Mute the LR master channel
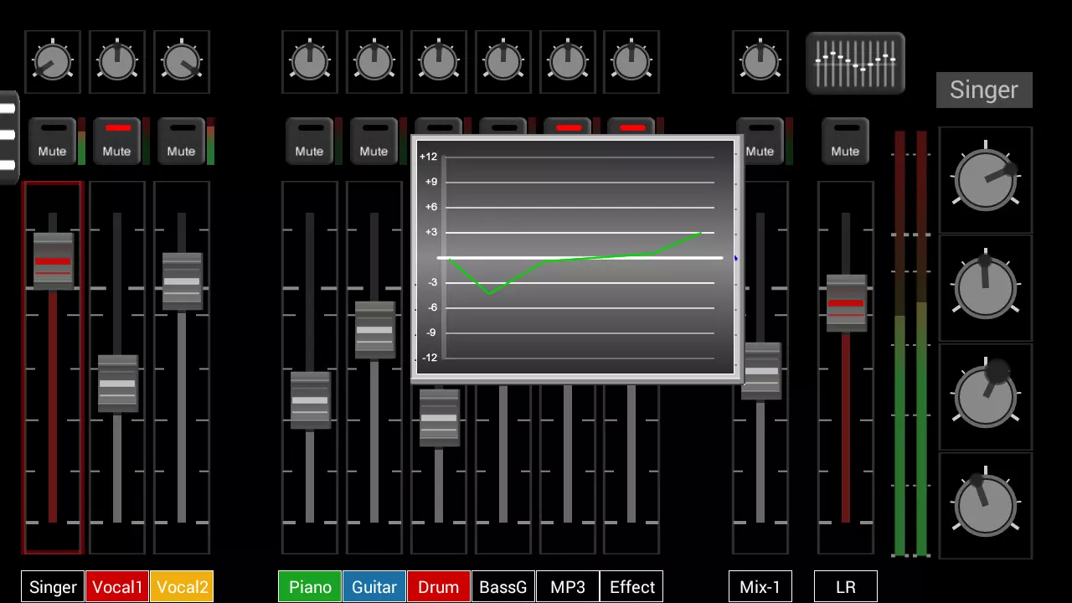 [845, 142]
